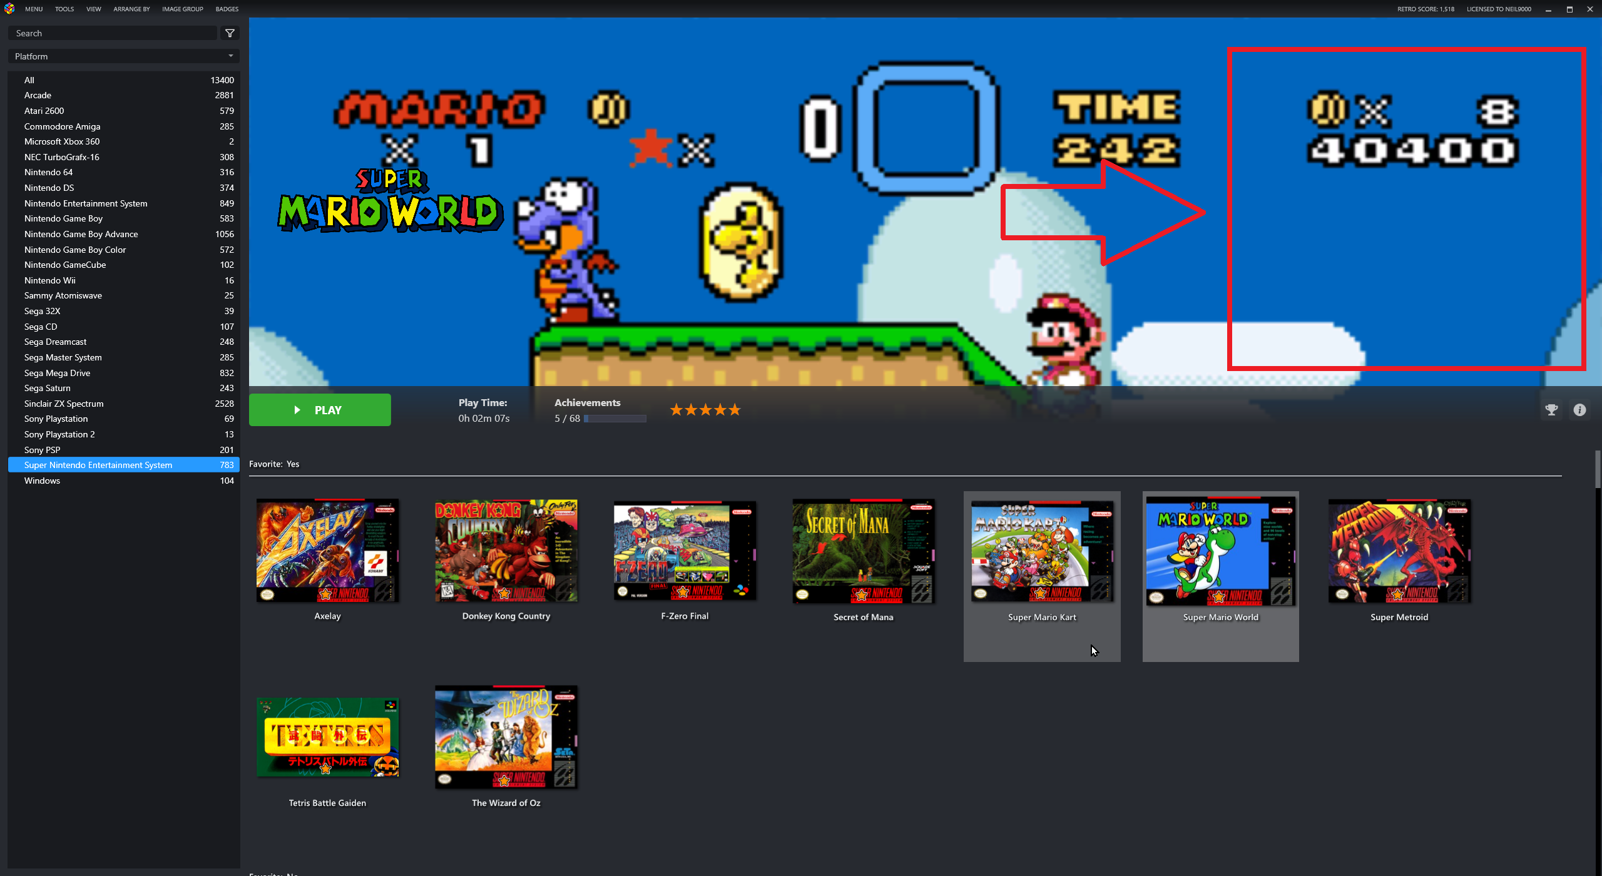Select the Sega 32X platform

tap(124, 311)
